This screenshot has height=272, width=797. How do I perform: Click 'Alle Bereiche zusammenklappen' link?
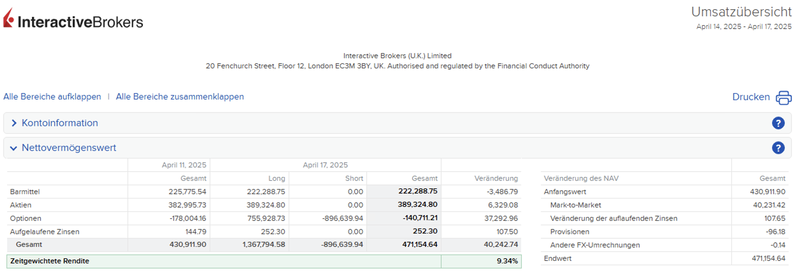coord(180,97)
